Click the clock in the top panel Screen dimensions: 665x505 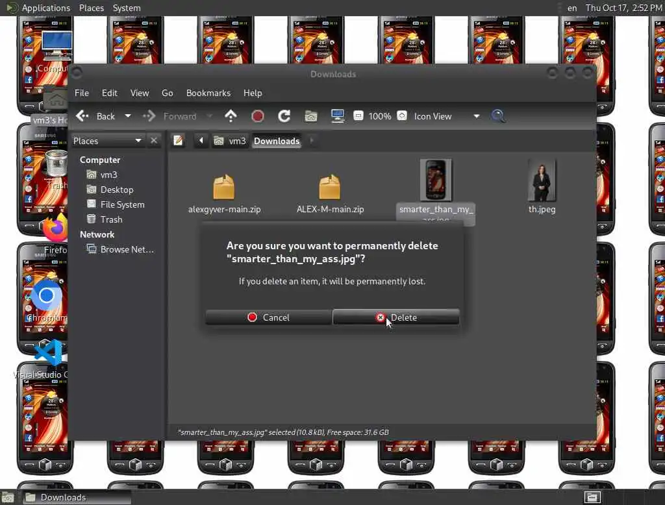click(x=623, y=8)
